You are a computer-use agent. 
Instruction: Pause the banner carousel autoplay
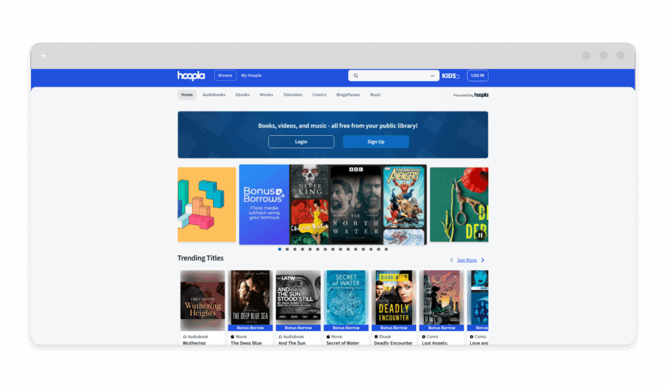(480, 234)
